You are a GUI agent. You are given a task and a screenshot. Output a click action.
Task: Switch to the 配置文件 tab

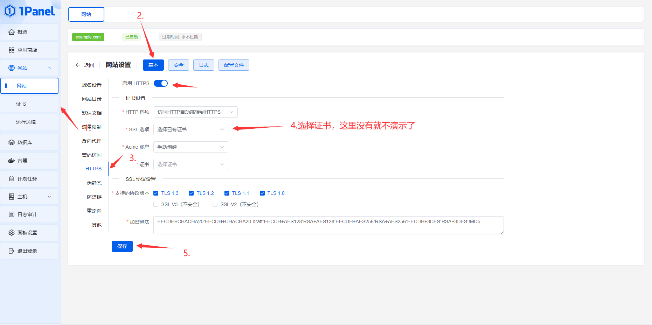pos(234,65)
